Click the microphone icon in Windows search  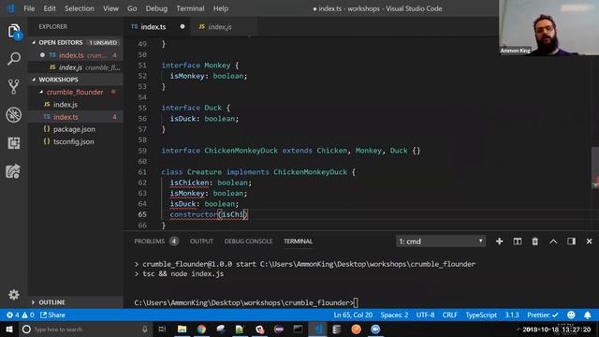(x=145, y=329)
